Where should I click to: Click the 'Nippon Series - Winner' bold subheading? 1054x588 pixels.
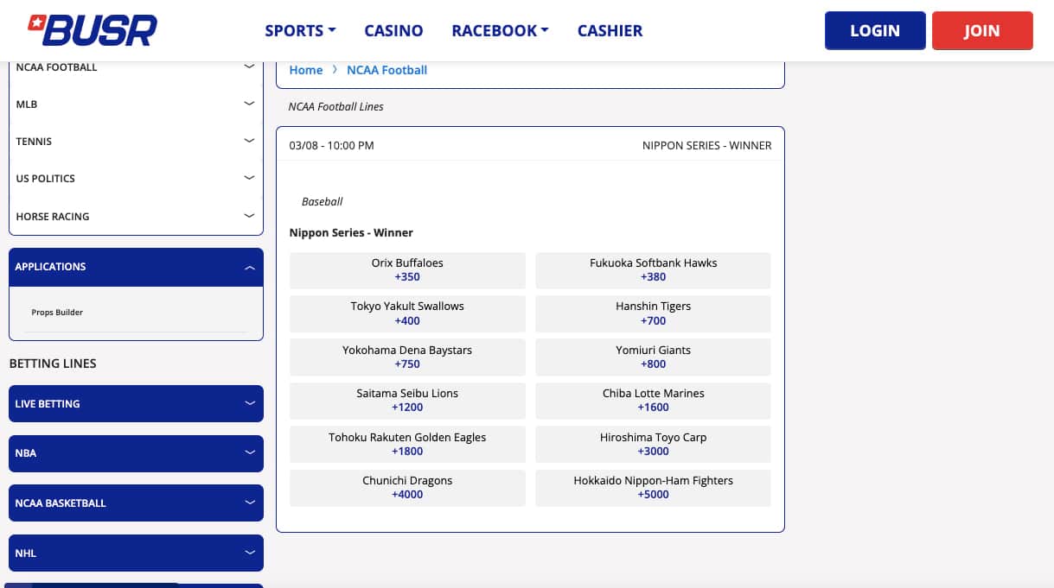[x=351, y=233]
